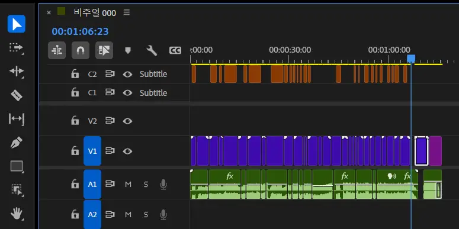Open Timeline display settings wrench
This screenshot has width=459, height=229.
152,50
